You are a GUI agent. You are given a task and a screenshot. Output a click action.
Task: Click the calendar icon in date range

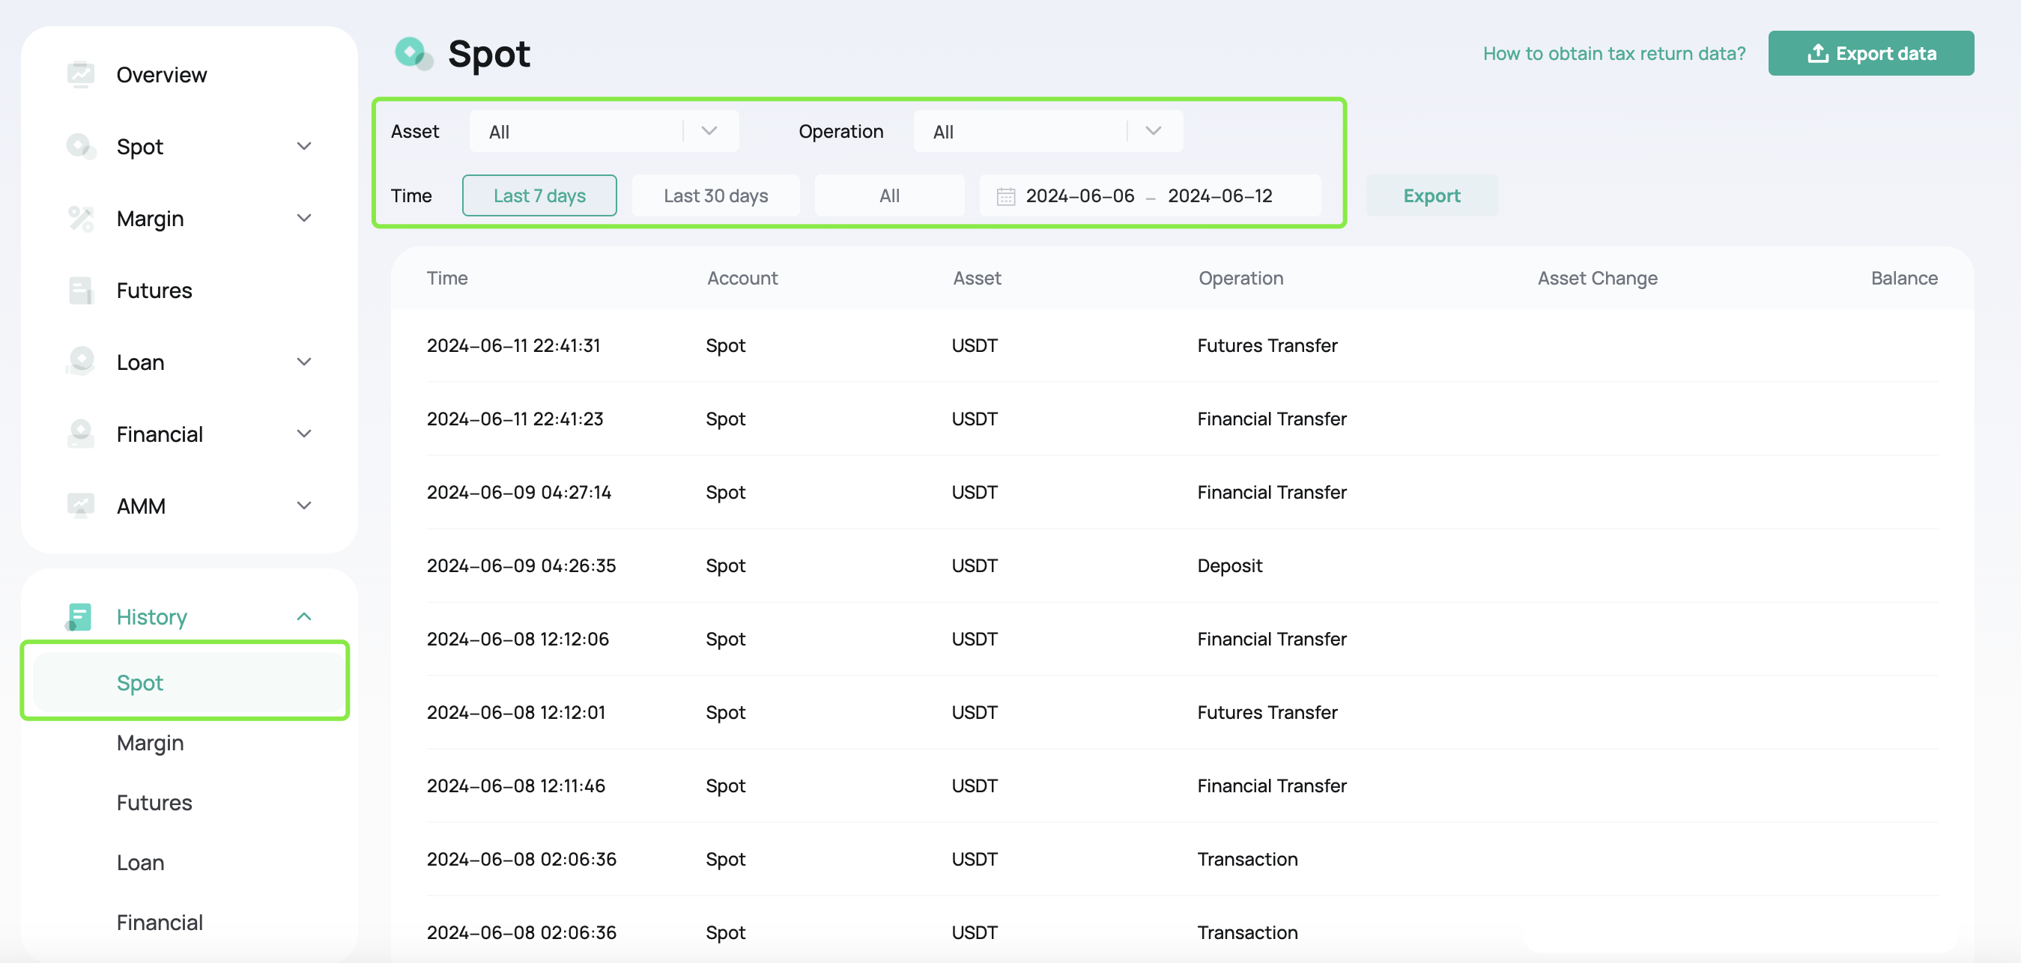point(1006,196)
